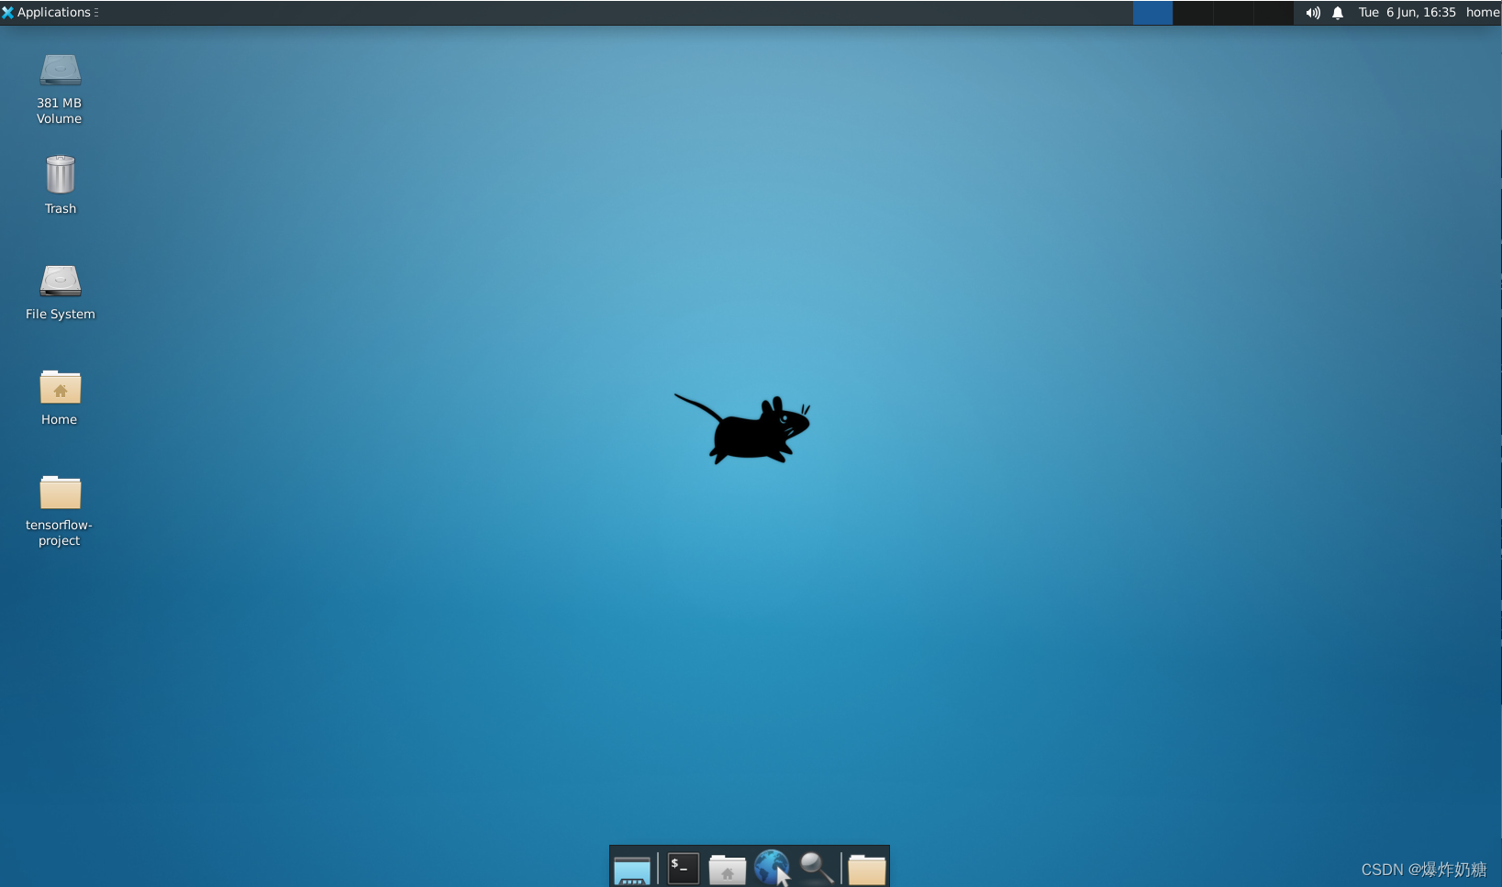1502x887 pixels.
Task: Open Application Finder magnifier in dock
Action: coord(816,868)
